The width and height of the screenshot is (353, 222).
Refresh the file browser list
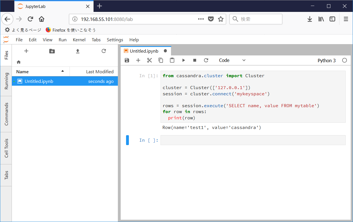coord(103,51)
